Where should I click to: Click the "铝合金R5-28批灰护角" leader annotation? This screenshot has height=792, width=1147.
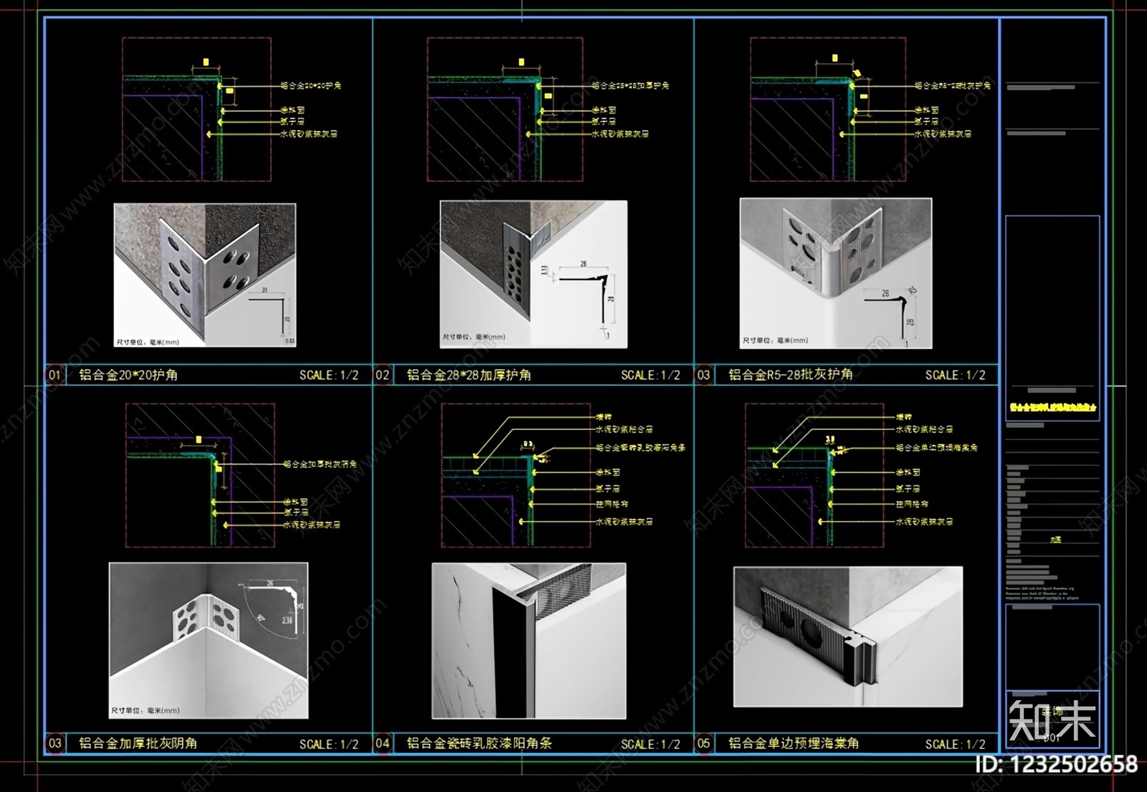point(952,85)
